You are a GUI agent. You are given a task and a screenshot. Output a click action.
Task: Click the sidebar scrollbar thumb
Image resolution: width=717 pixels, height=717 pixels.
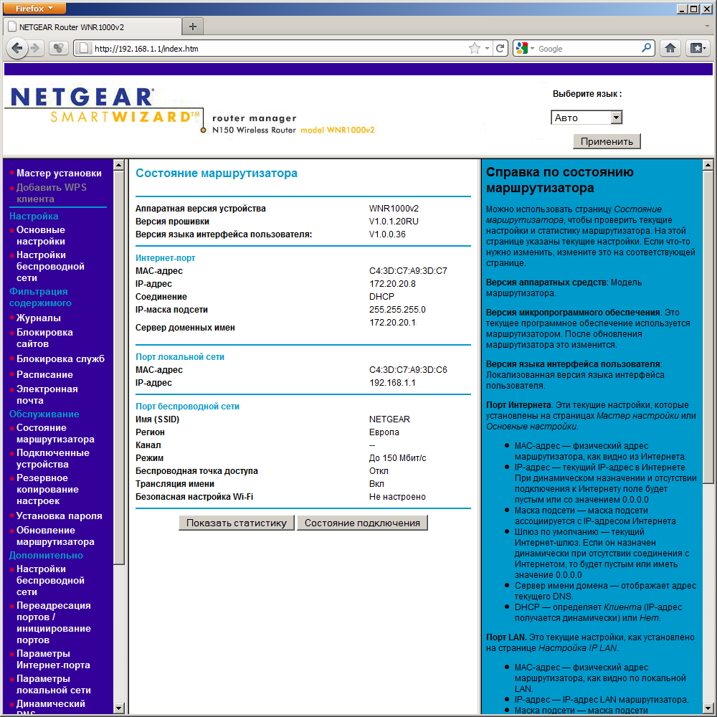118,368
